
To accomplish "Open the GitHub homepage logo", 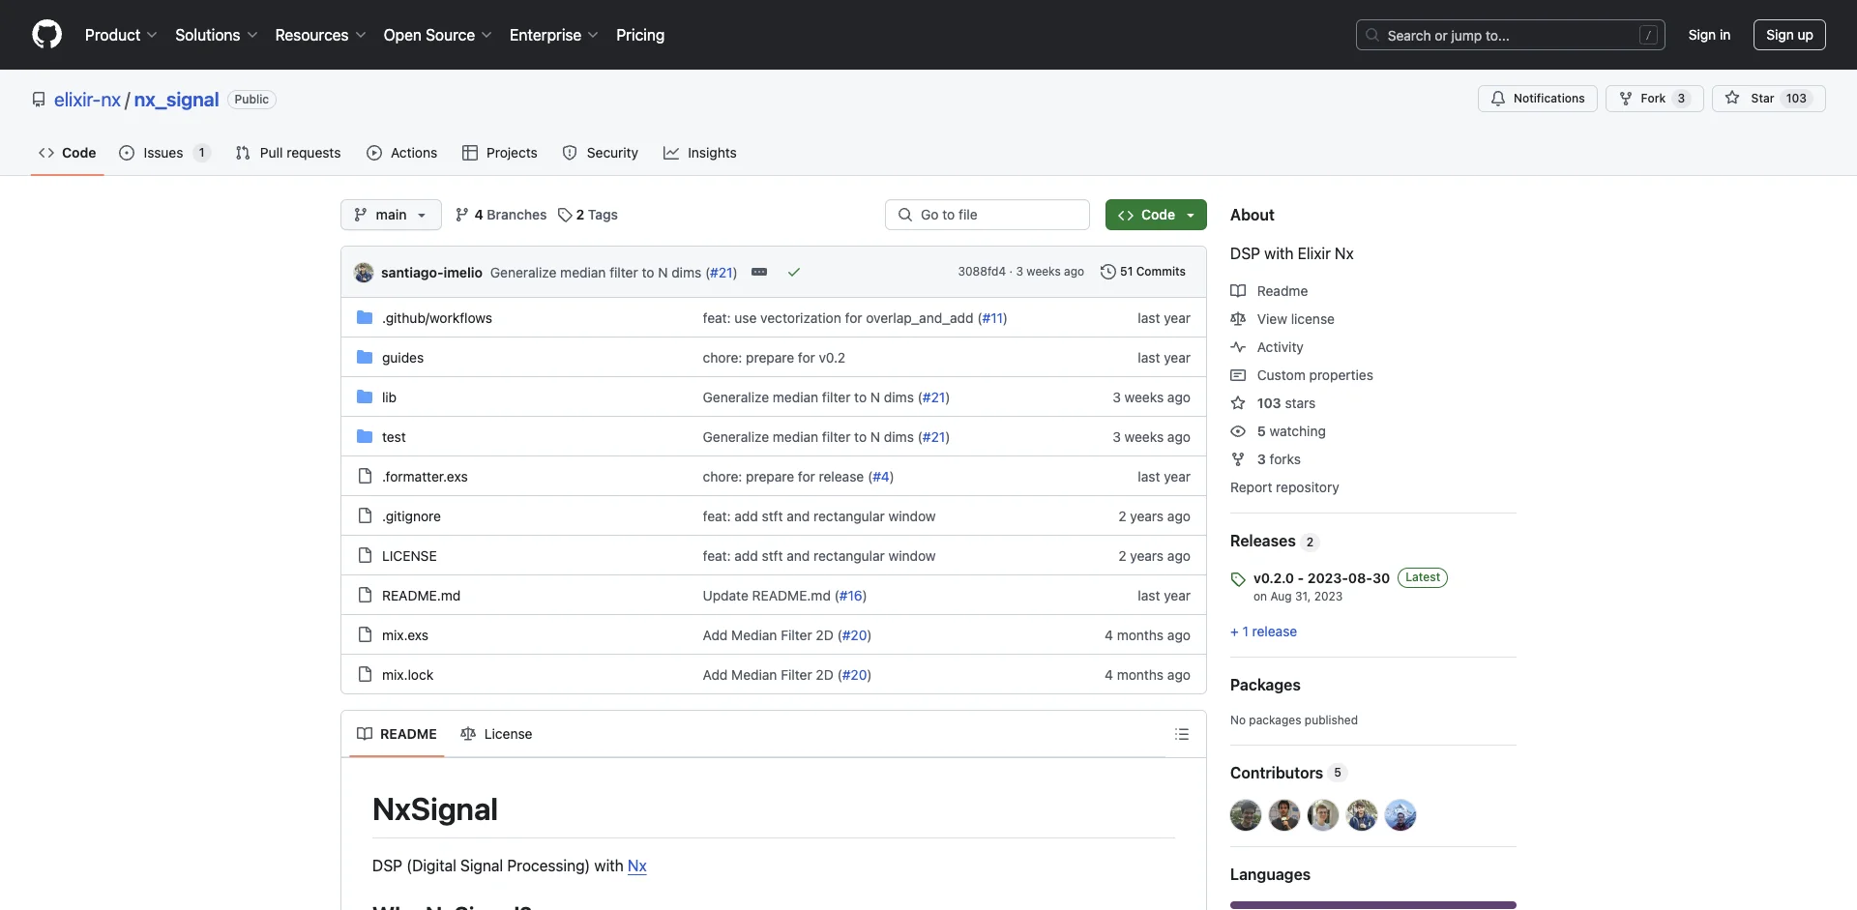I will coord(46,35).
